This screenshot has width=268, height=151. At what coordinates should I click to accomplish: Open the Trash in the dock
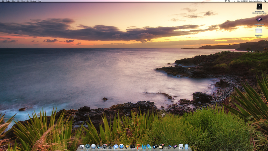tap(187, 147)
